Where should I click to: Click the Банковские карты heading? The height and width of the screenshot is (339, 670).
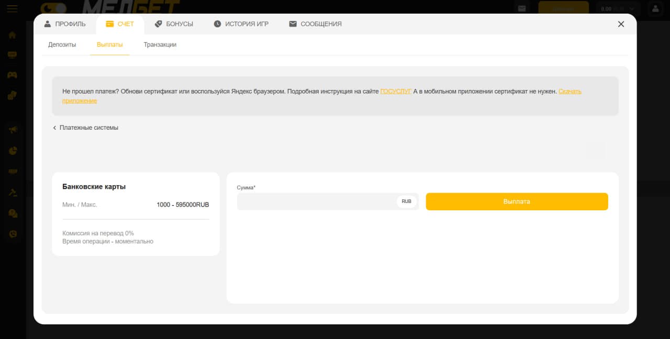pos(94,187)
